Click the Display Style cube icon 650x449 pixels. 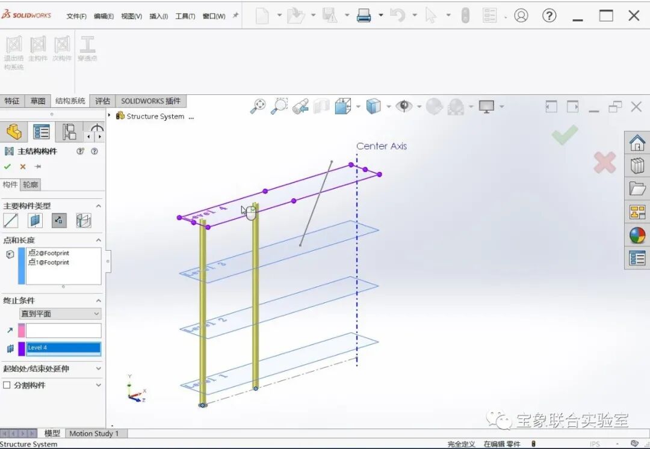click(373, 106)
